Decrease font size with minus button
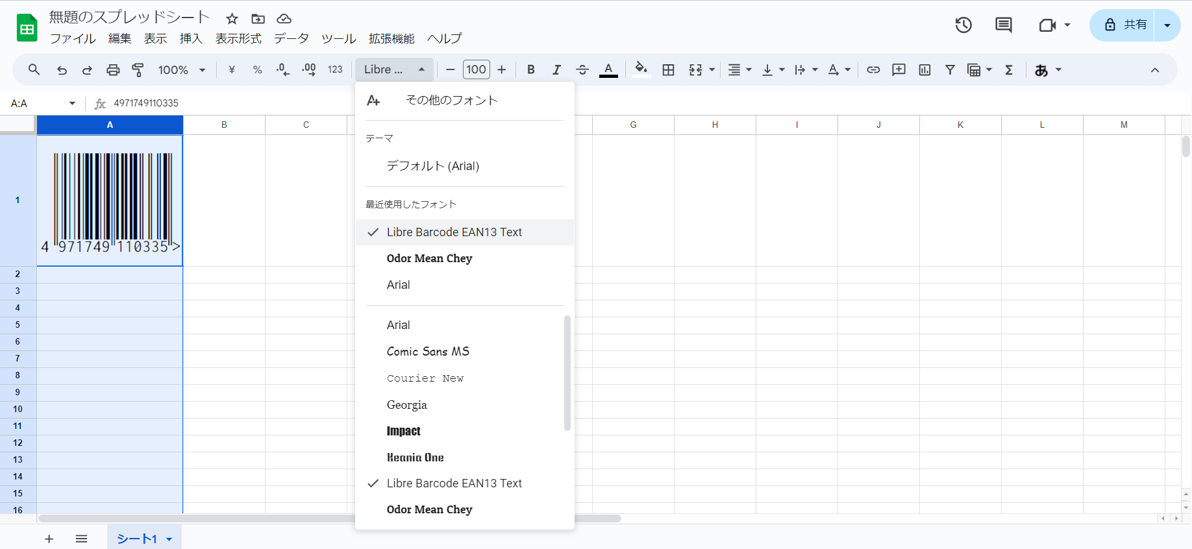Image resolution: width=1192 pixels, height=549 pixels. pos(450,69)
